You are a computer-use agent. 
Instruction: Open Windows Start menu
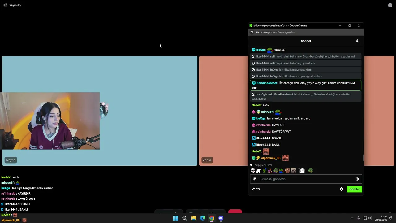[x=175, y=218]
